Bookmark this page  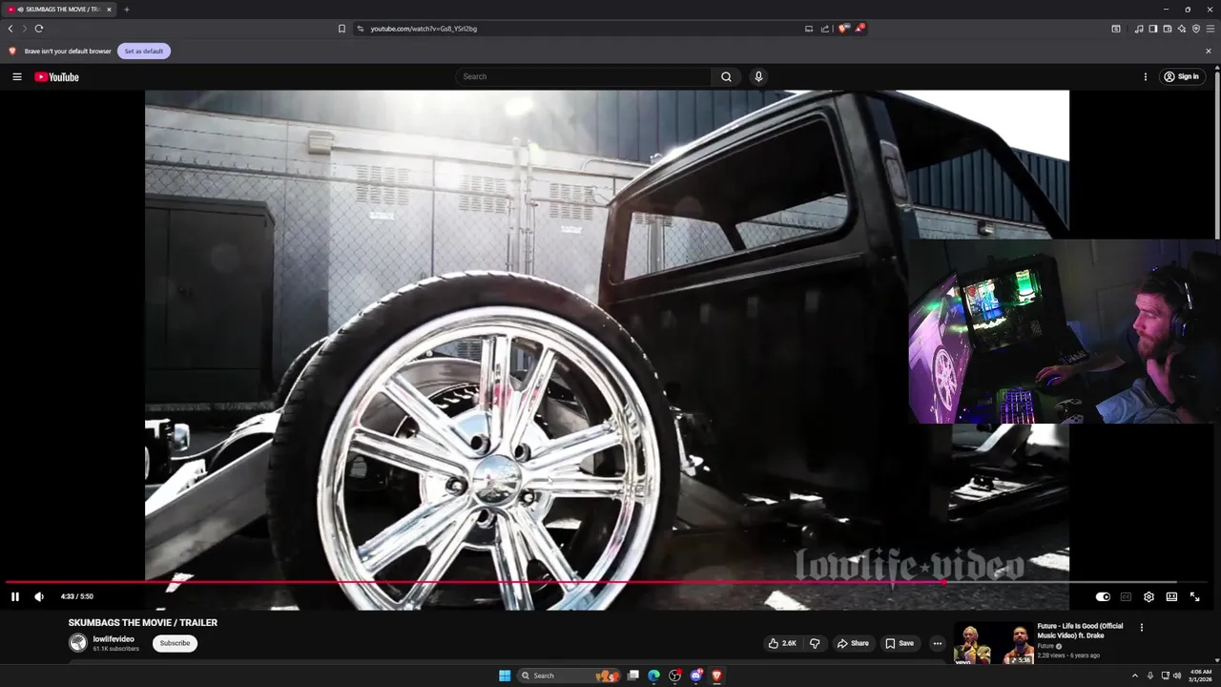pyautogui.click(x=341, y=29)
